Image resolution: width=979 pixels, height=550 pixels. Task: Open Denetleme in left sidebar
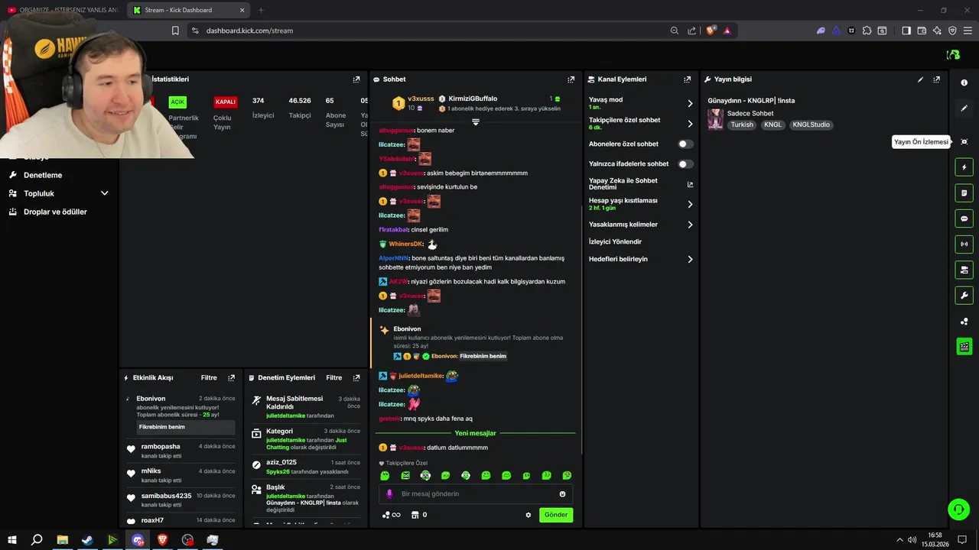(43, 175)
